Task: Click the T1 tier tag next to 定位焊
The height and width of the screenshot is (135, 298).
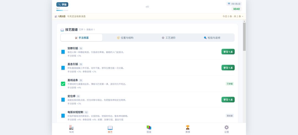Action: 78,96
